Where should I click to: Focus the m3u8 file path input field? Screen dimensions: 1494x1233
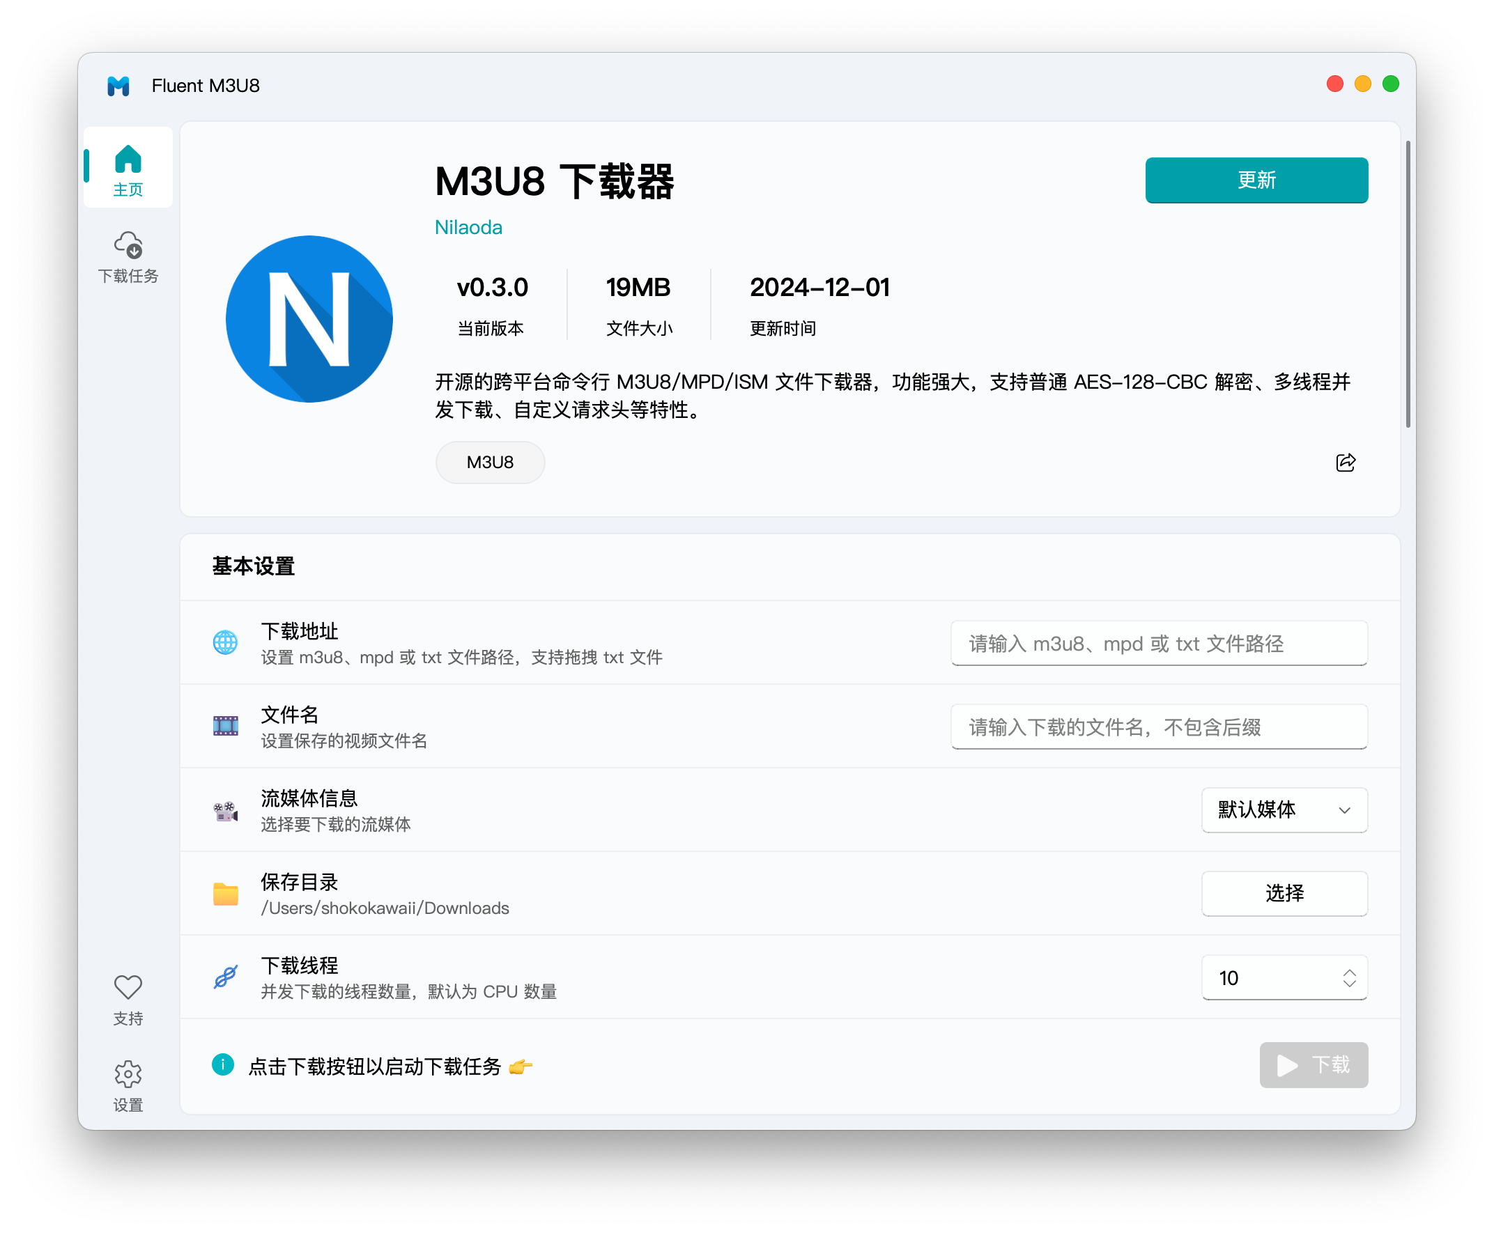[1159, 643]
